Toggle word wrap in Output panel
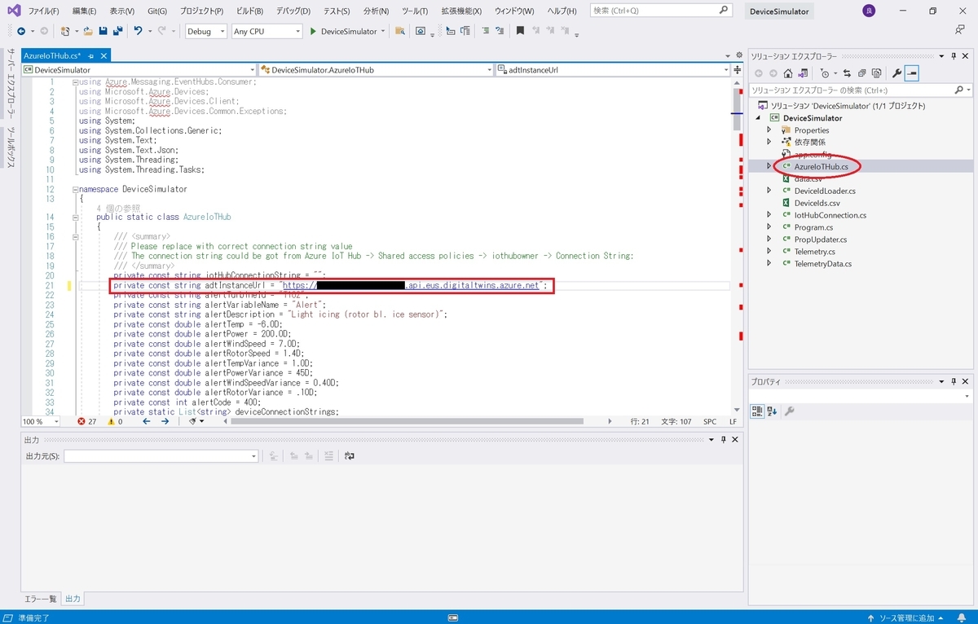978x624 pixels. 350,456
